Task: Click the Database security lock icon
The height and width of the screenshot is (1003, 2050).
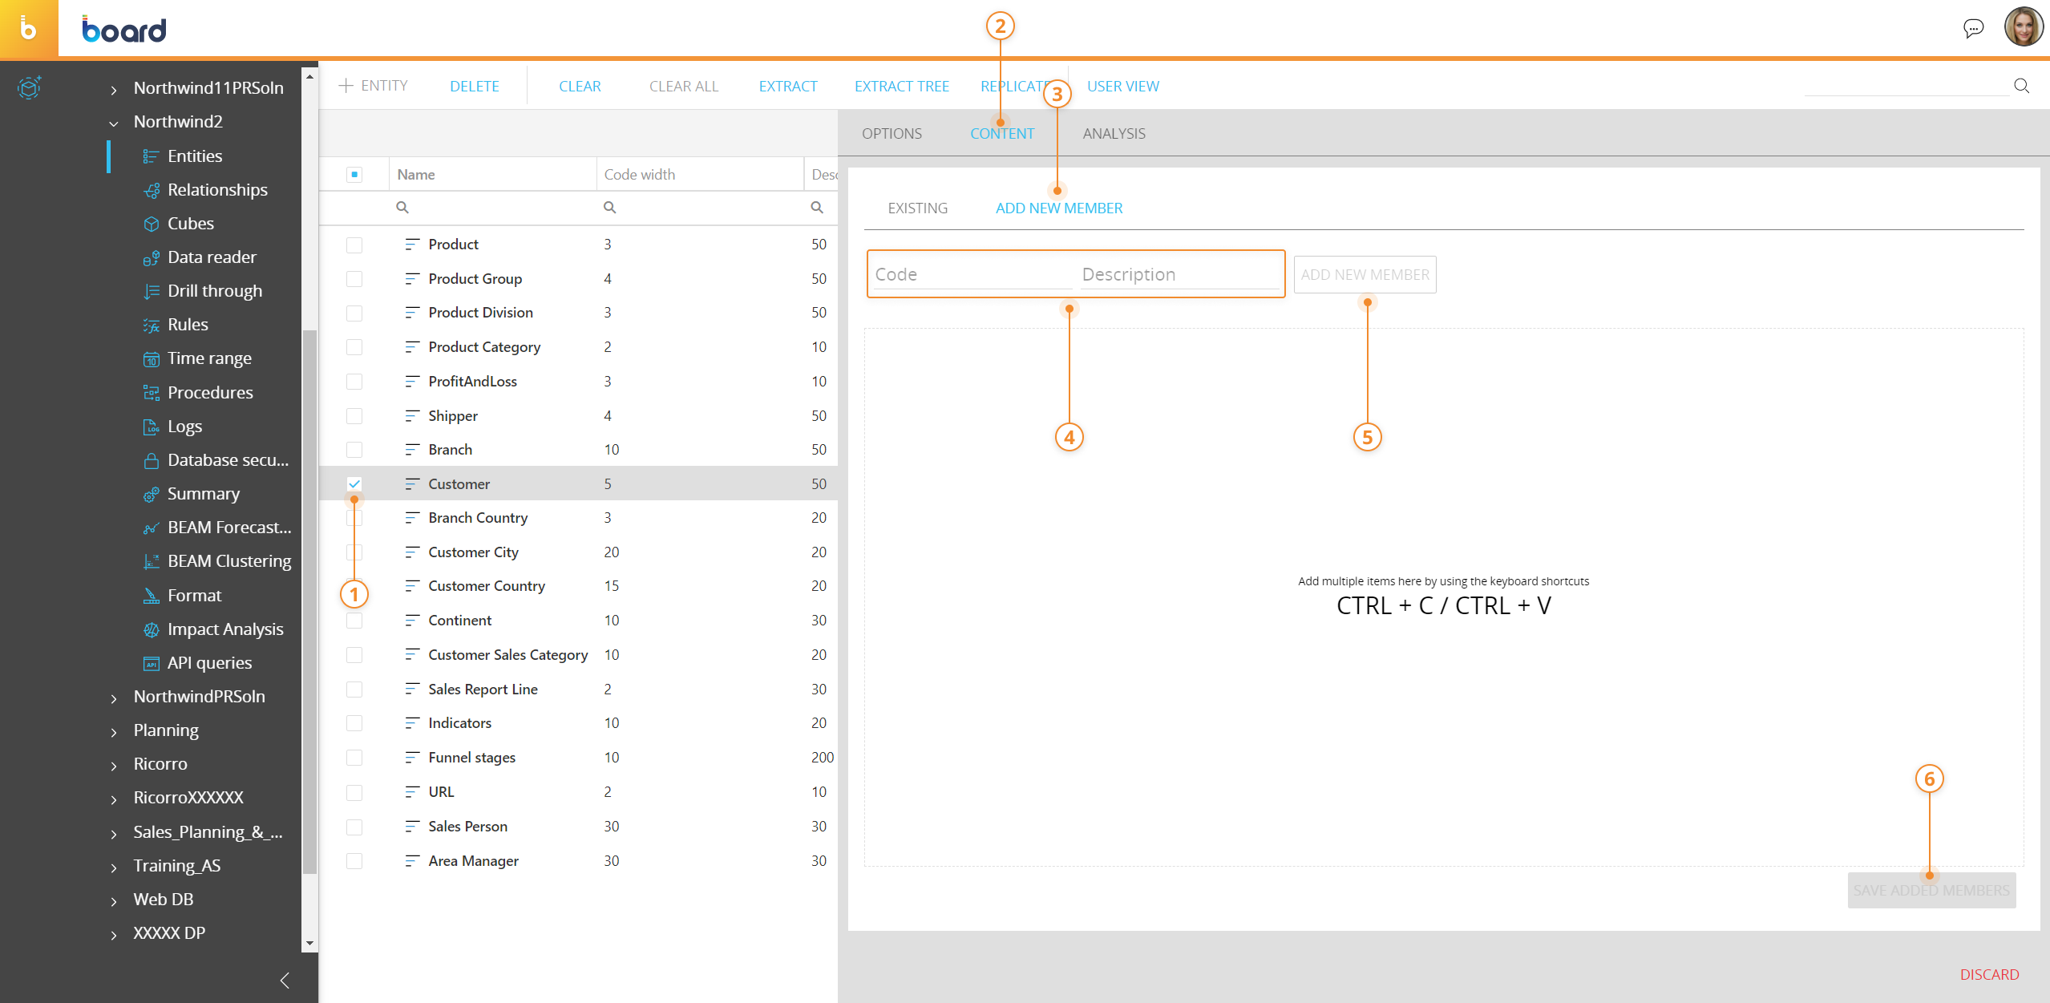Action: 151,460
